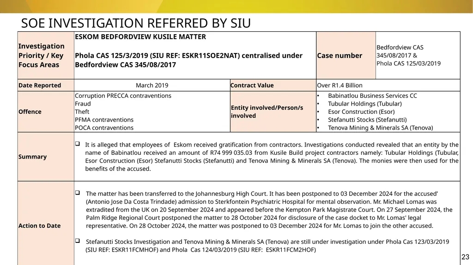Click the 'Fraud' offence line
The image size is (473, 265).
tap(83, 104)
